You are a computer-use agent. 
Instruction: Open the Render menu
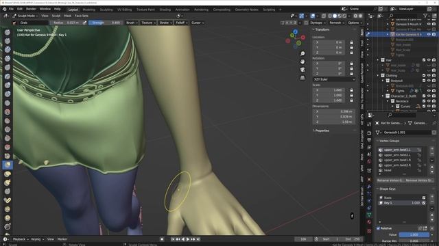[x=31, y=9]
